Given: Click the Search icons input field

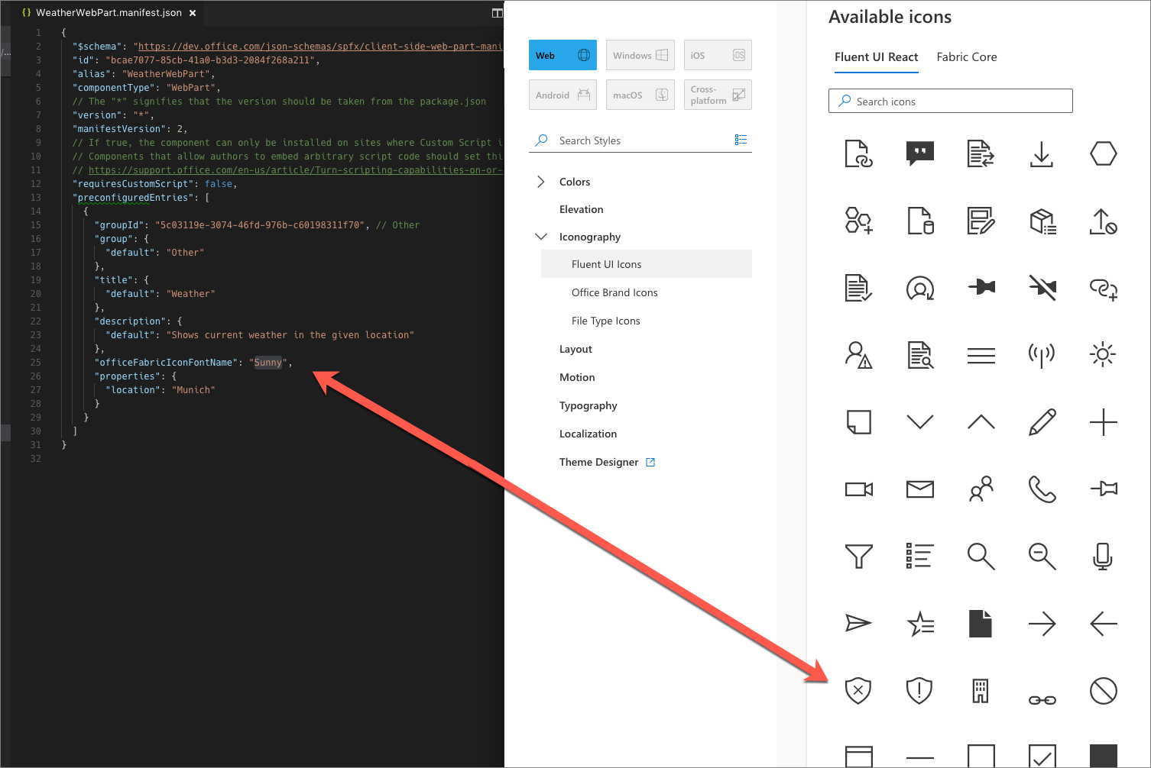Looking at the screenshot, I should tap(950, 101).
